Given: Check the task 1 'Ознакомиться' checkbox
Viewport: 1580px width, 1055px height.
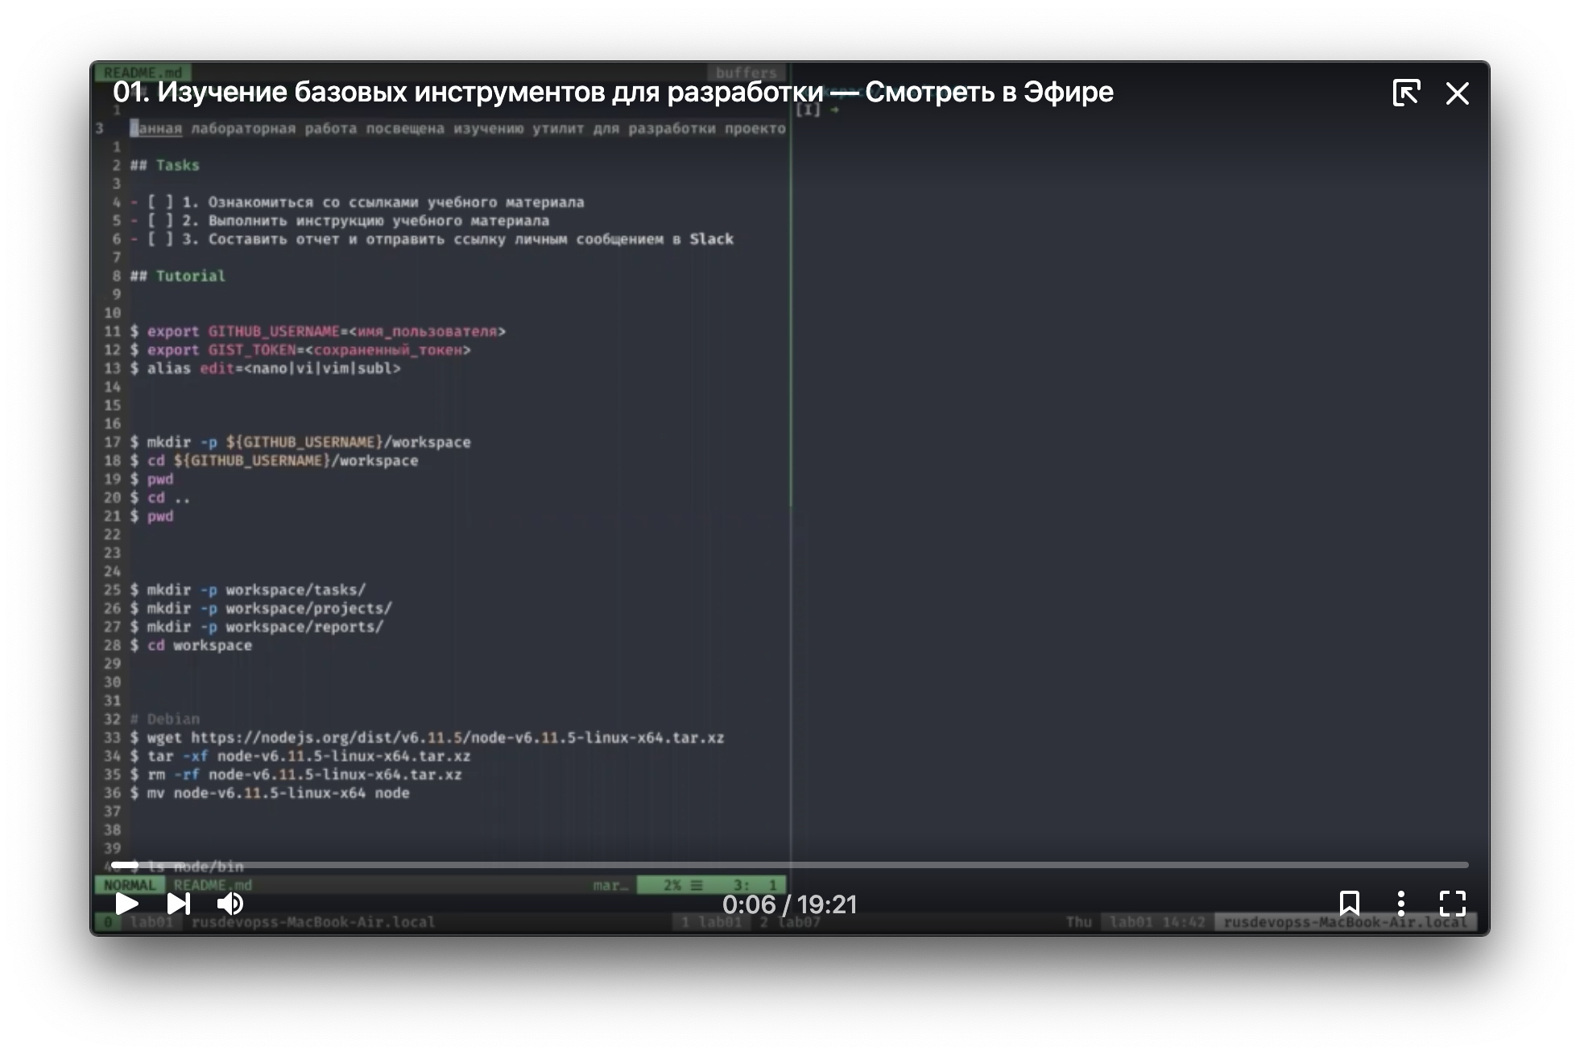Looking at the screenshot, I should pyautogui.click(x=159, y=202).
